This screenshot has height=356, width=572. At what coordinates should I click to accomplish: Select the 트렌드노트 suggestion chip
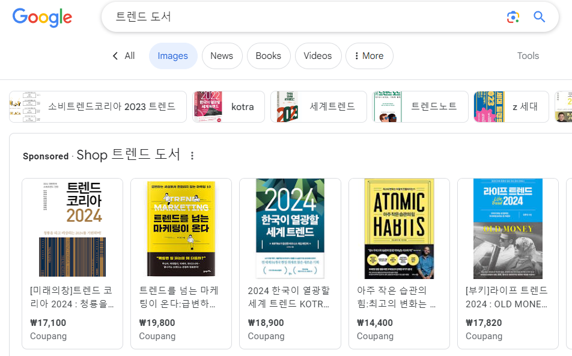click(x=420, y=106)
